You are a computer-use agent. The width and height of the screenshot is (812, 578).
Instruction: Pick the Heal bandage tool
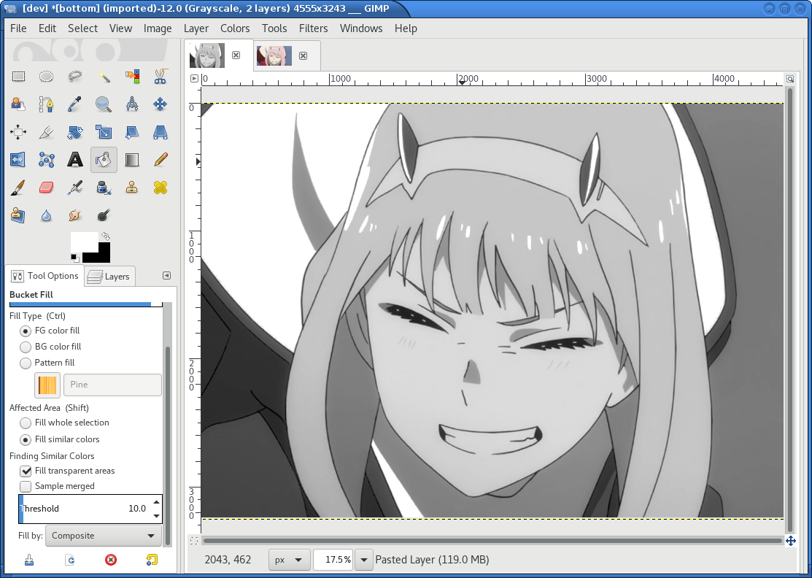[161, 188]
